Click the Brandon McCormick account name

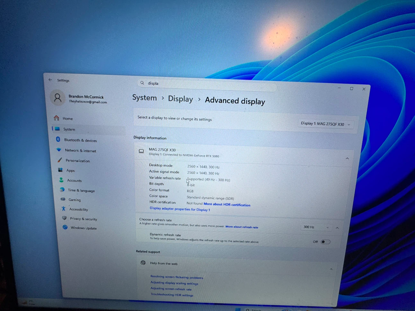coord(86,96)
